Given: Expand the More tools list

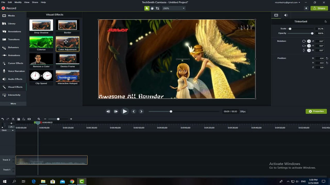Looking at the screenshot, I should pyautogui.click(x=13, y=104).
